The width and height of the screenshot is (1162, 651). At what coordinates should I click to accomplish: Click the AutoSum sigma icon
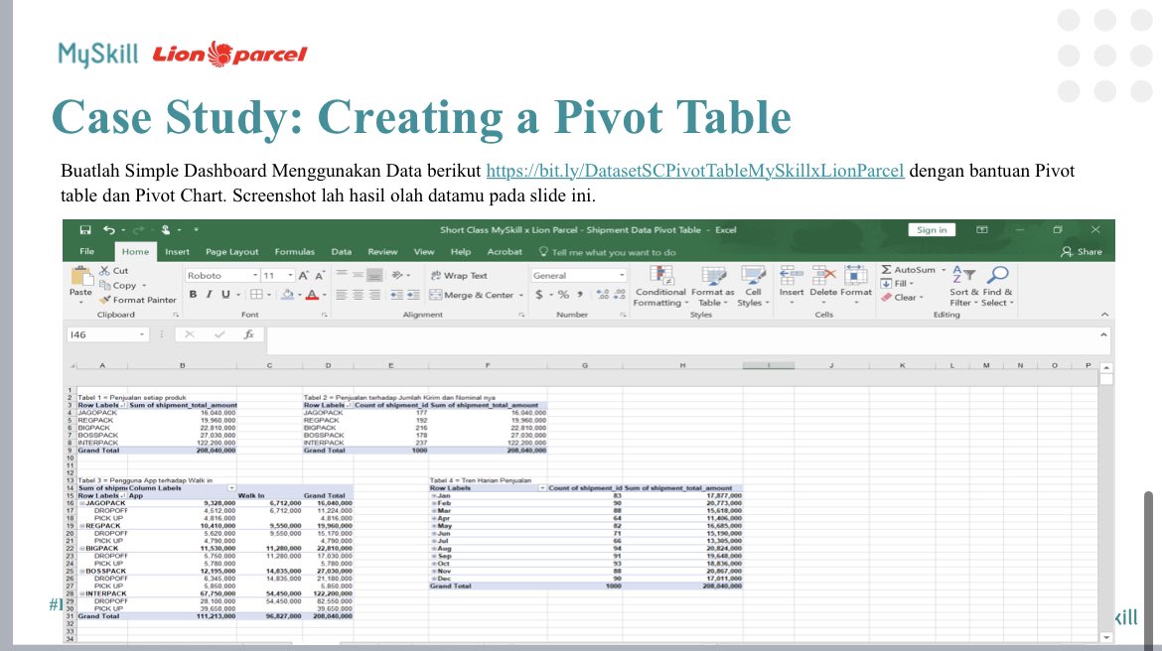[x=886, y=270]
